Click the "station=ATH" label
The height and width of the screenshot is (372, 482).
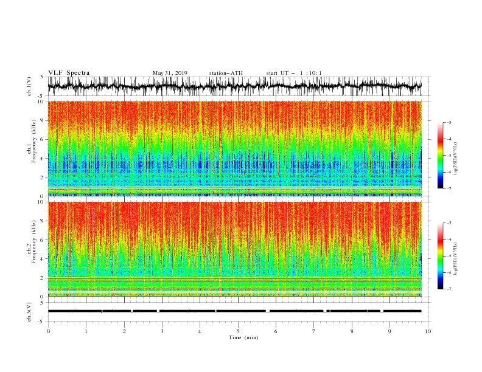tap(226, 73)
